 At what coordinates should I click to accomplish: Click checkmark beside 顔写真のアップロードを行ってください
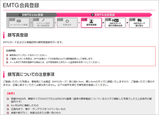click(7, 55)
